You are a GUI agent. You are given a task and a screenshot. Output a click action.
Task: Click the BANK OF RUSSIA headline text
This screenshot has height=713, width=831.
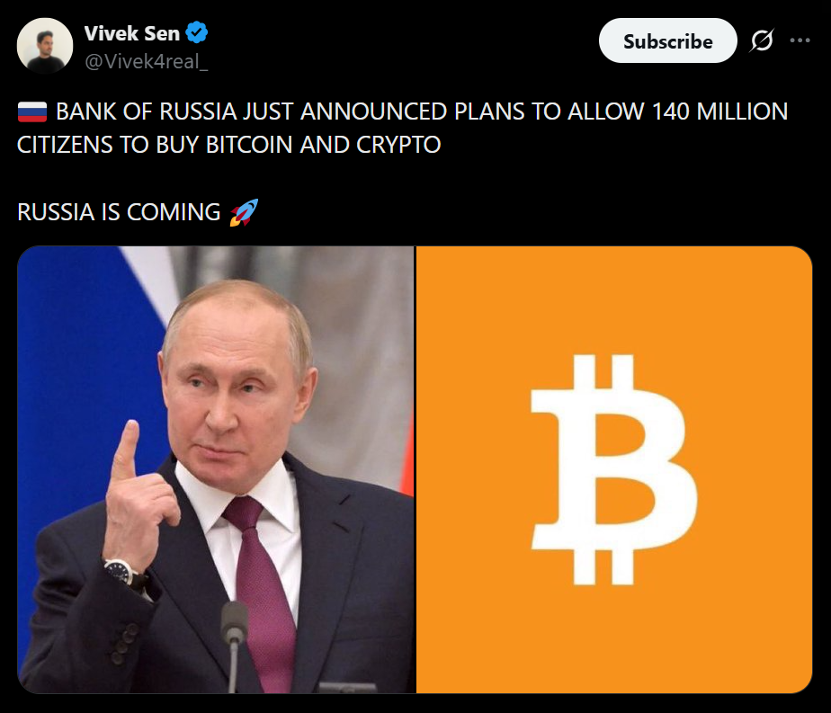(421, 111)
